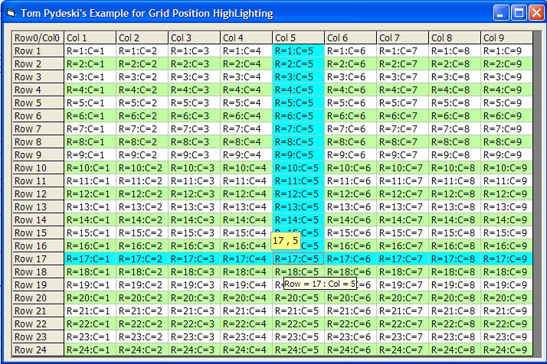
Task: Select the Row 1 row header
Action: tap(38, 50)
